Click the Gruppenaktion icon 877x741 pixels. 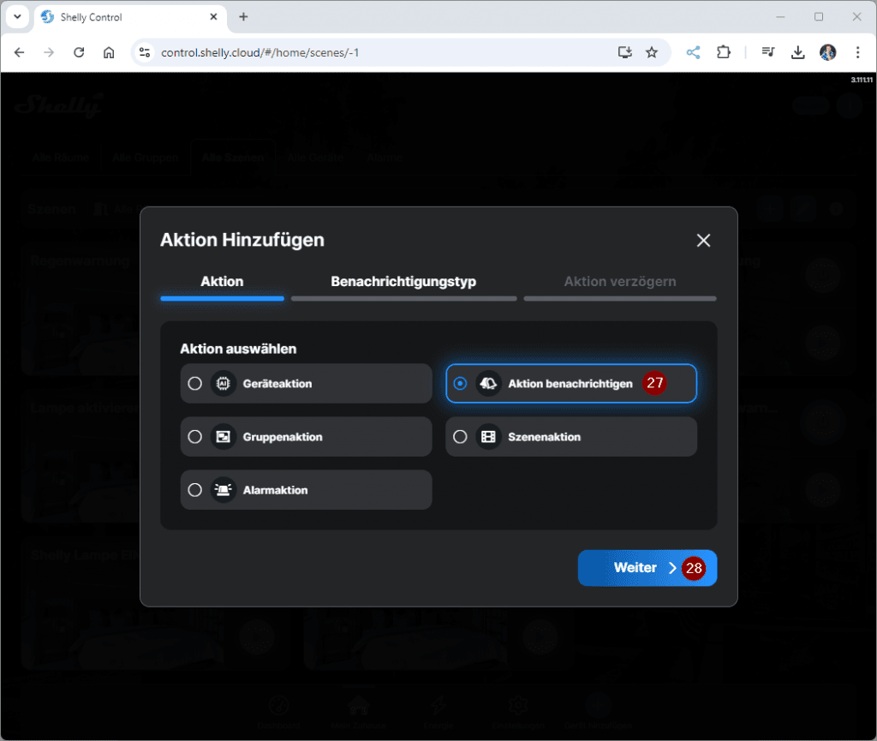(x=224, y=437)
